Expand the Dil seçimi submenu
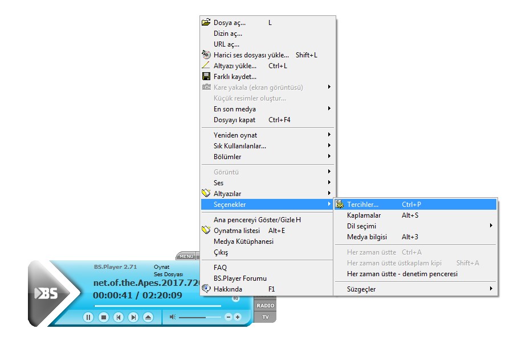 [361, 226]
